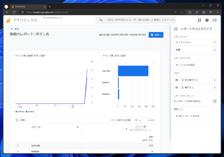224x157 pixels.
Task: Open browser essentials heart icon
Action: click(x=211, y=12)
